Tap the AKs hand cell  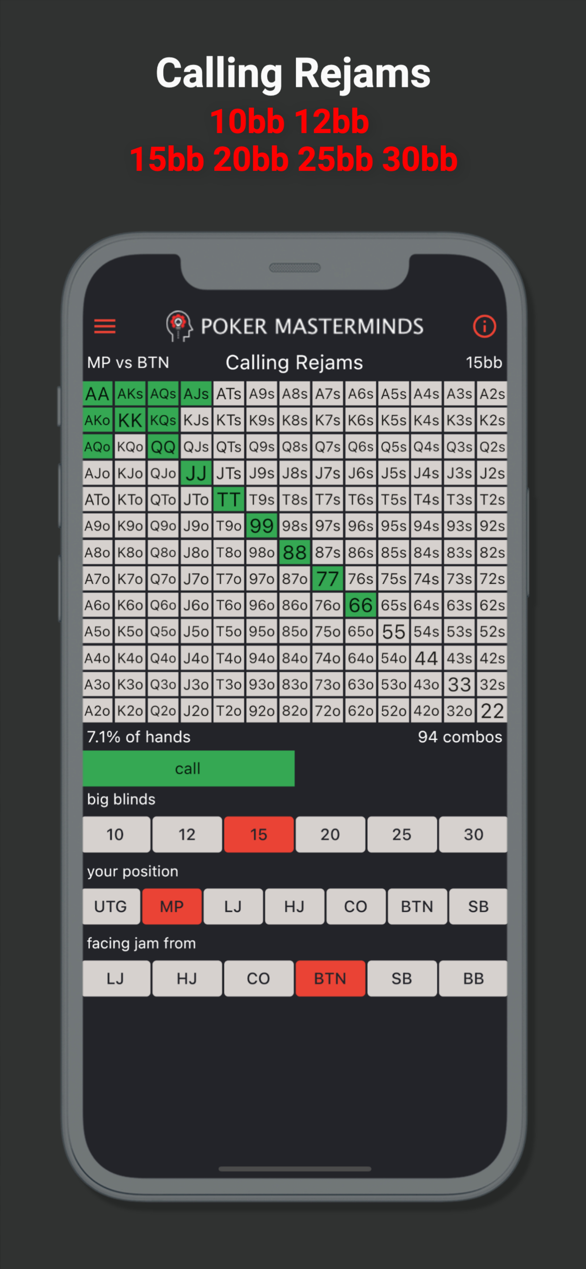130,394
